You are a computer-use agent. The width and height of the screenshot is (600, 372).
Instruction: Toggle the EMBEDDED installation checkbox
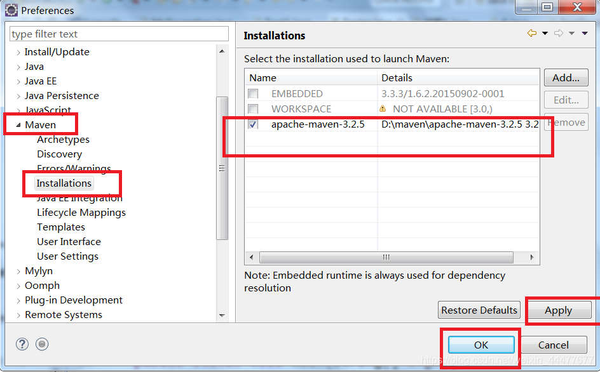[253, 94]
